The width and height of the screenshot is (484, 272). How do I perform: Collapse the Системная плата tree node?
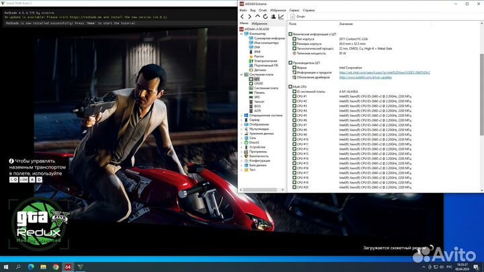pos(241,75)
